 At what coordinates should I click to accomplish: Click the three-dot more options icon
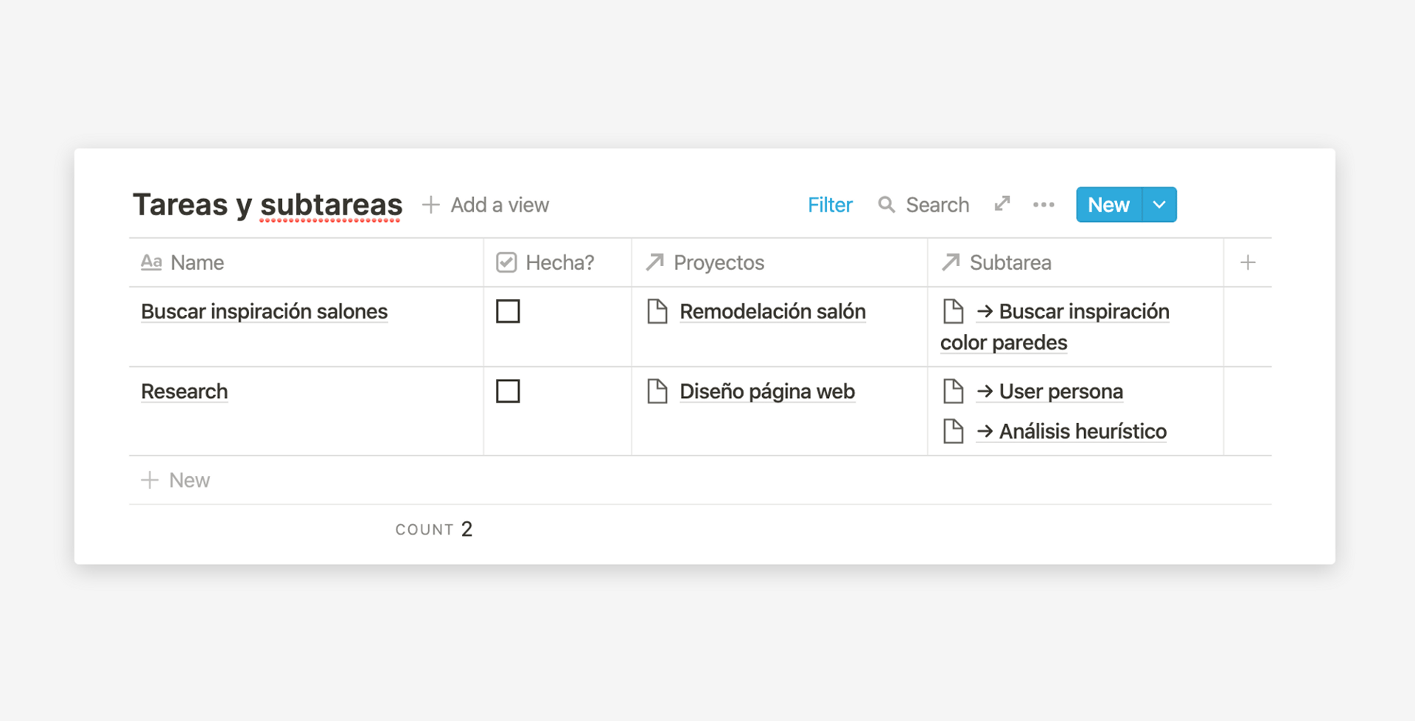pos(1043,204)
